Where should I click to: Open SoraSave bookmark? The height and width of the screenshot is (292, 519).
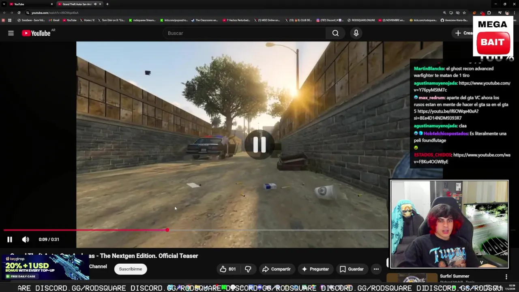[x=31, y=20]
